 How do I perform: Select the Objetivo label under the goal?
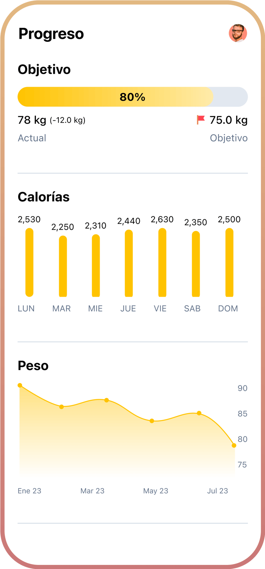coord(229,138)
